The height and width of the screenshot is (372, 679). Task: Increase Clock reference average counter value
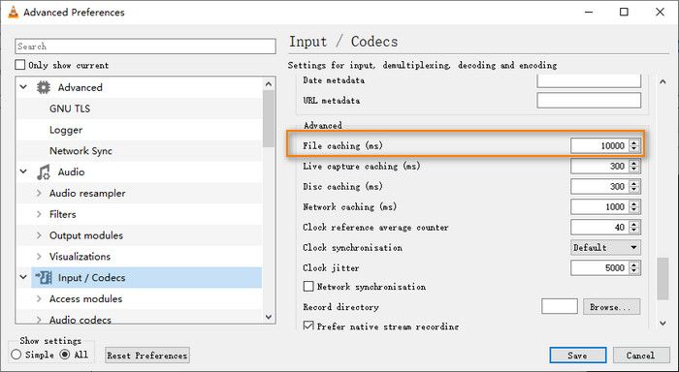[x=634, y=224]
